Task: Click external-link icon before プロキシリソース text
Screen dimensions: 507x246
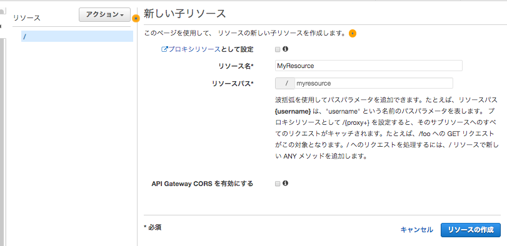Action: (164, 49)
